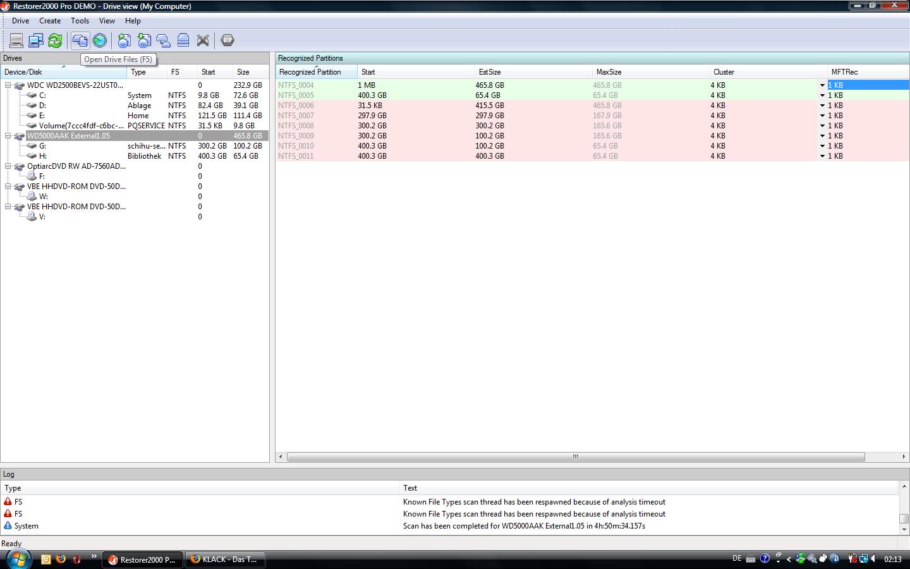The height and width of the screenshot is (569, 910).
Task: Click the stacked-disks volume set icon
Action: (183, 40)
